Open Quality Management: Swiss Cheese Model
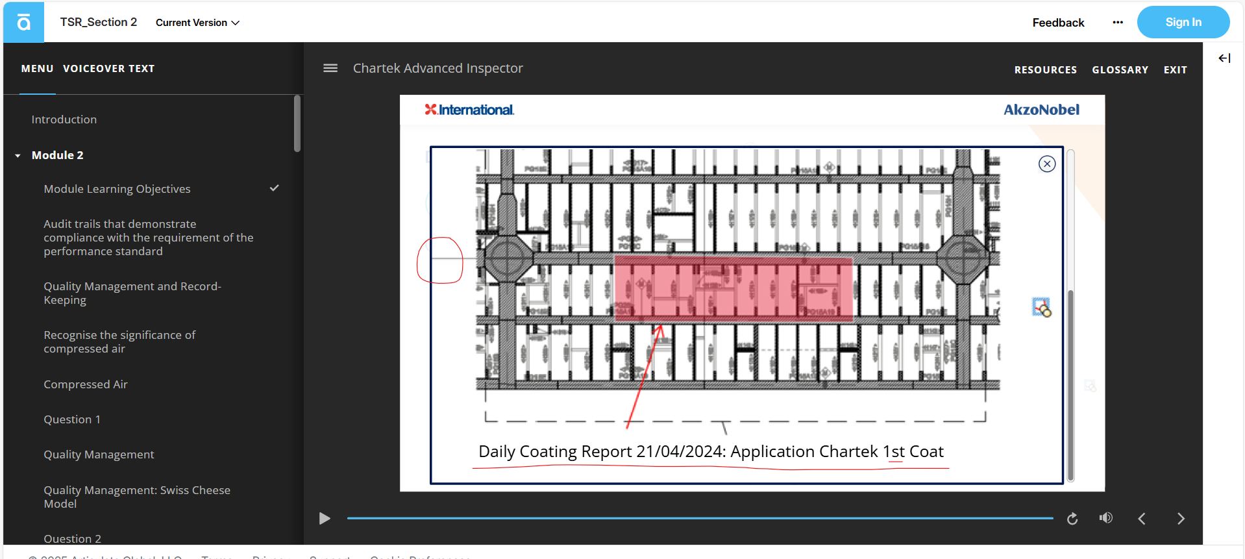1245x559 pixels. 137,497
